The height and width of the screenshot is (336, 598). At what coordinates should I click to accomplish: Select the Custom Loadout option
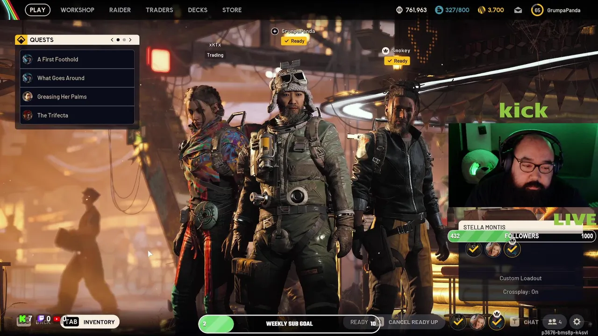pos(520,278)
